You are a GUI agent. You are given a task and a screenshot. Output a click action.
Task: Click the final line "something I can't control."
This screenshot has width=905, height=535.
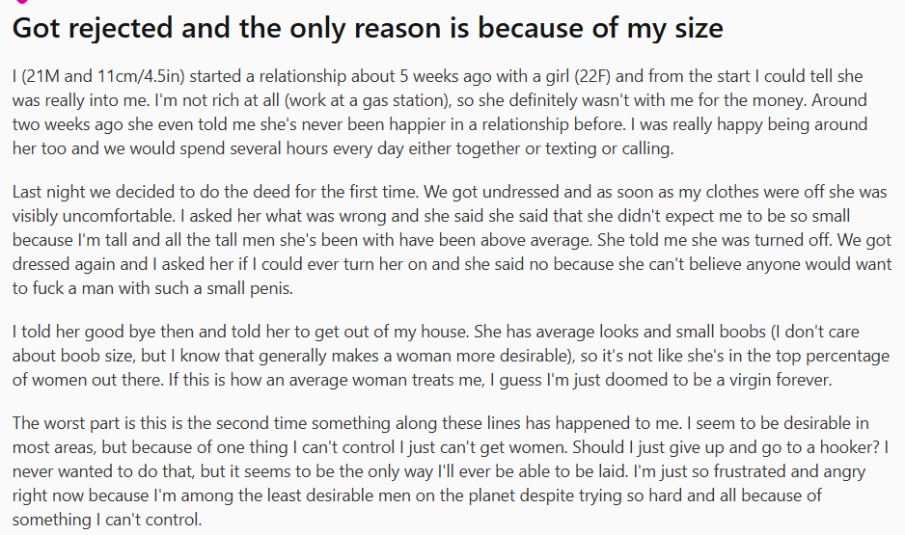pos(107,520)
